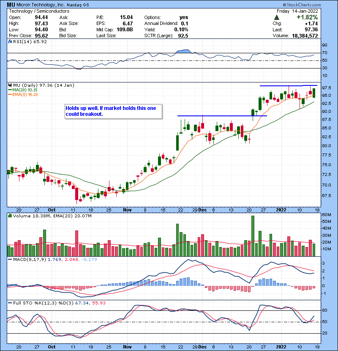The height and width of the screenshot is (351, 338).
Task: Click the 'Holds up well' annotation box
Action: tap(113, 111)
